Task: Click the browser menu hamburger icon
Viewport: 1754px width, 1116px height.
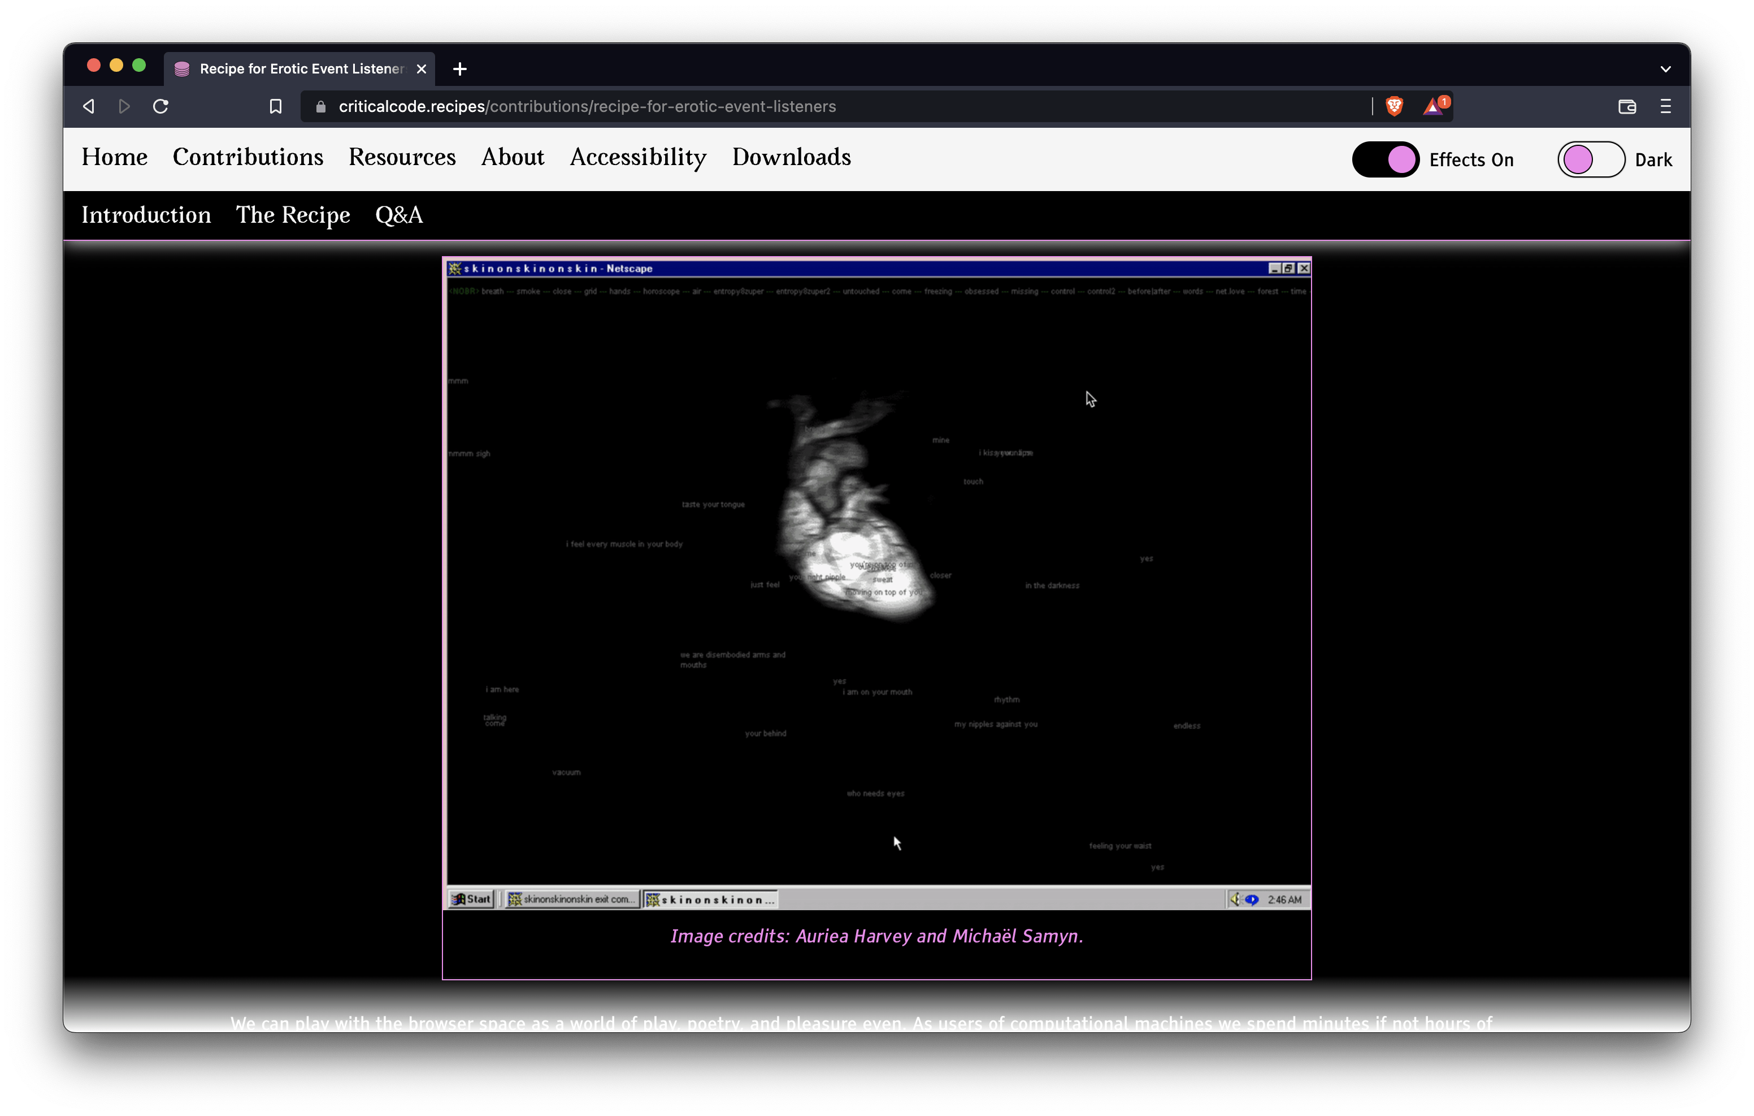Action: pos(1666,106)
